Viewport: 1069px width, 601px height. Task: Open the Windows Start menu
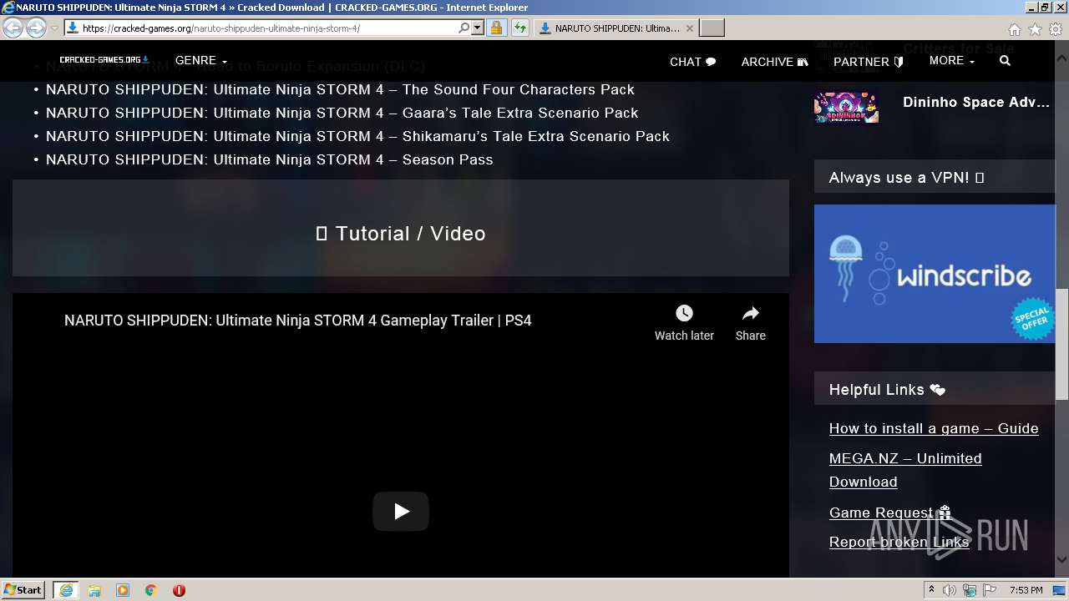[23, 589]
